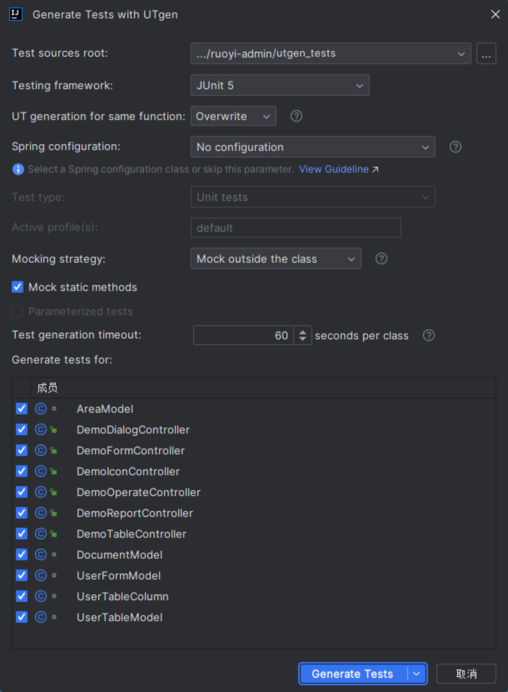Click green public lock icon of DemoTableController
Image resolution: width=508 pixels, height=692 pixels.
click(x=53, y=533)
